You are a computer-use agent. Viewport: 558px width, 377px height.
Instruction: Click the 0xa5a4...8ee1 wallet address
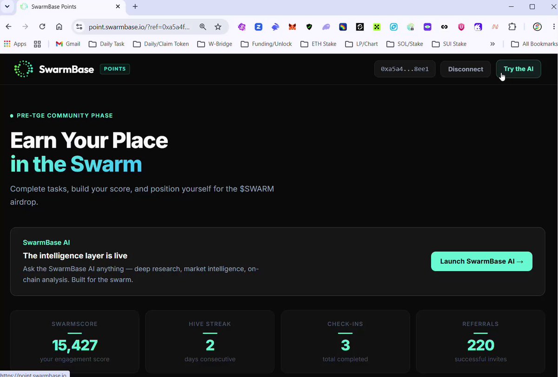click(405, 69)
